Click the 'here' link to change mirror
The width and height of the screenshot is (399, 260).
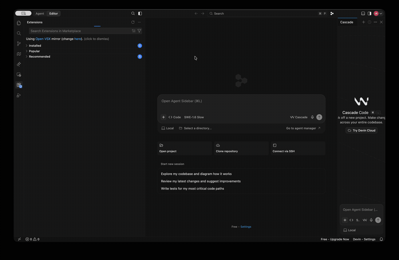point(78,39)
